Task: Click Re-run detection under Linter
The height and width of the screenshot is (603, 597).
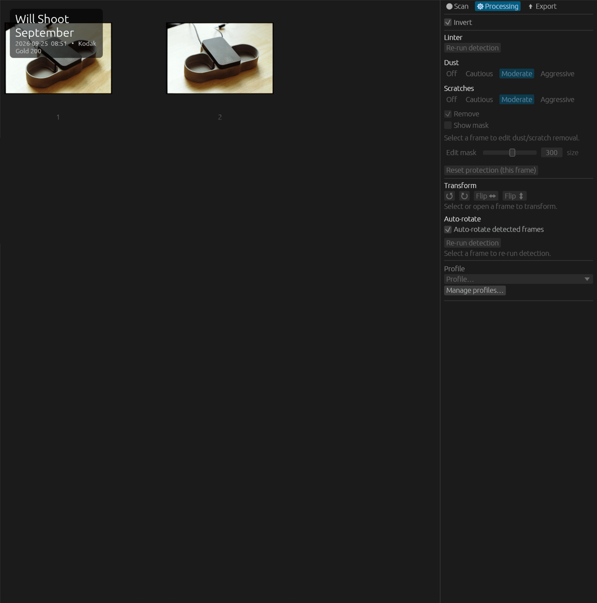Action: pos(472,48)
